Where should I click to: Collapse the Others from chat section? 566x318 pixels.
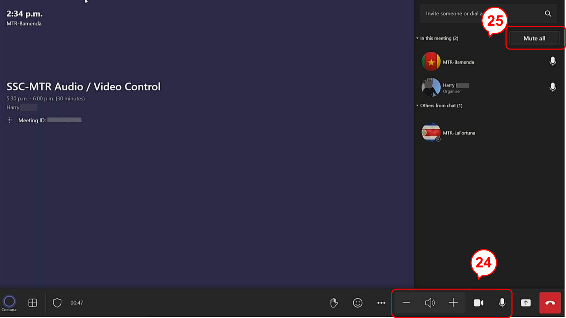(417, 105)
